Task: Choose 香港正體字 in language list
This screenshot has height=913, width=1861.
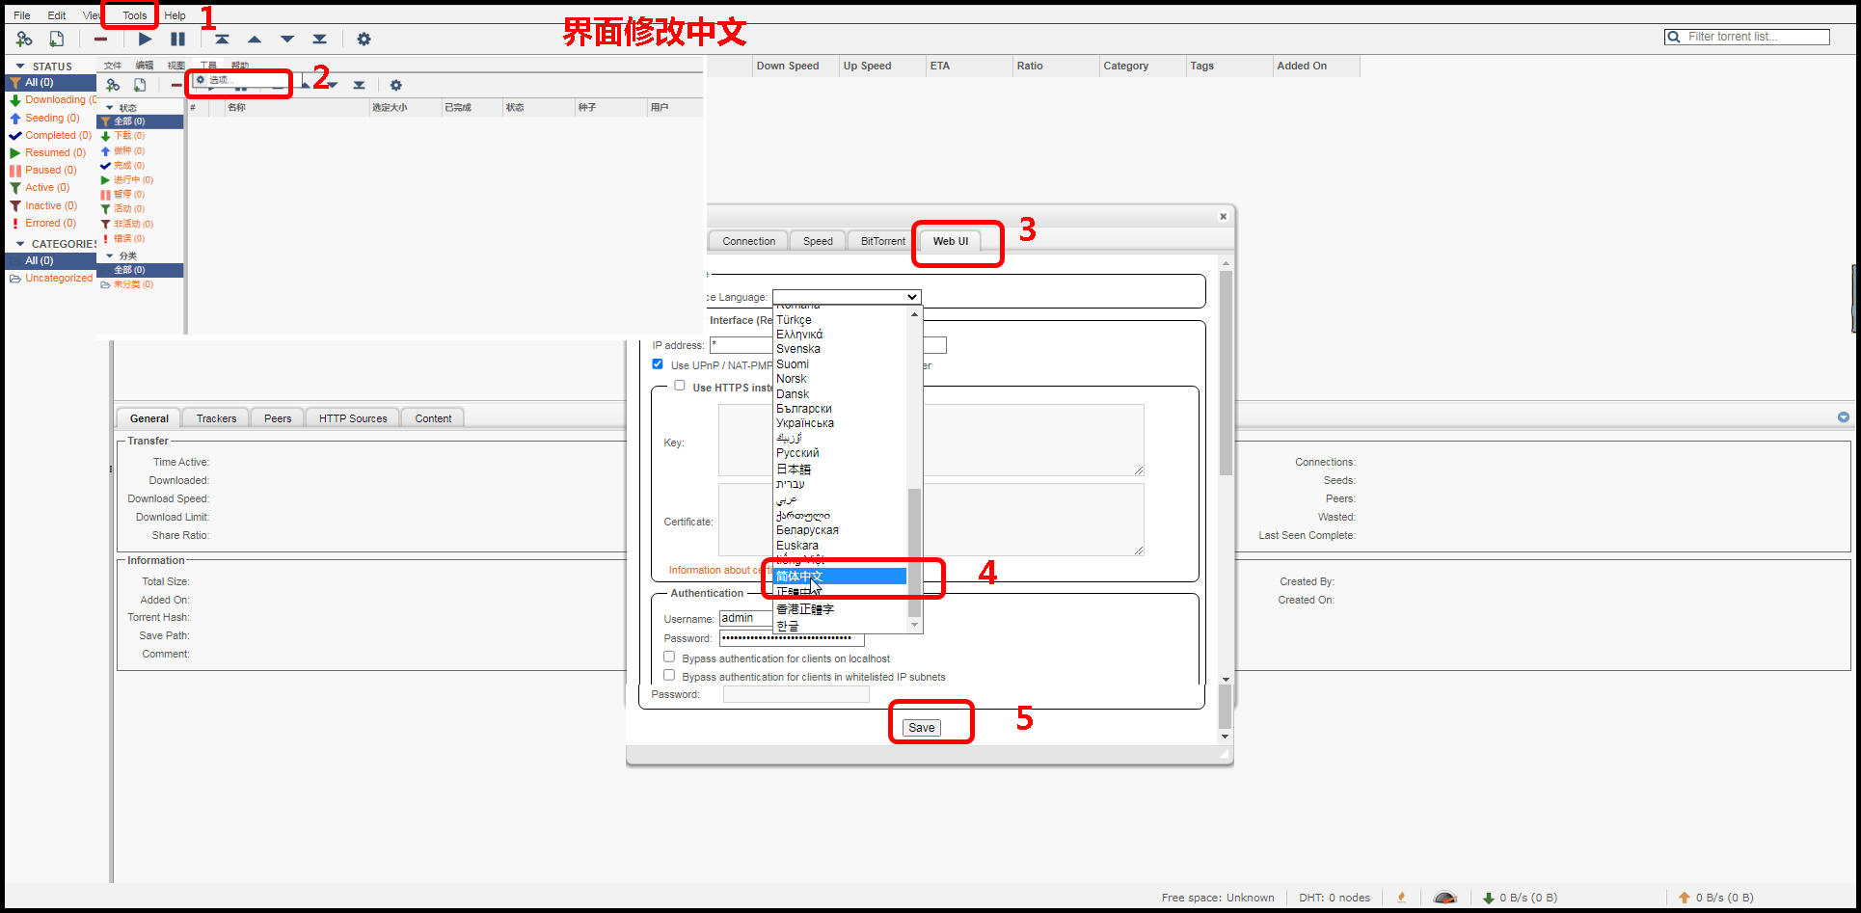Action: 841,609
